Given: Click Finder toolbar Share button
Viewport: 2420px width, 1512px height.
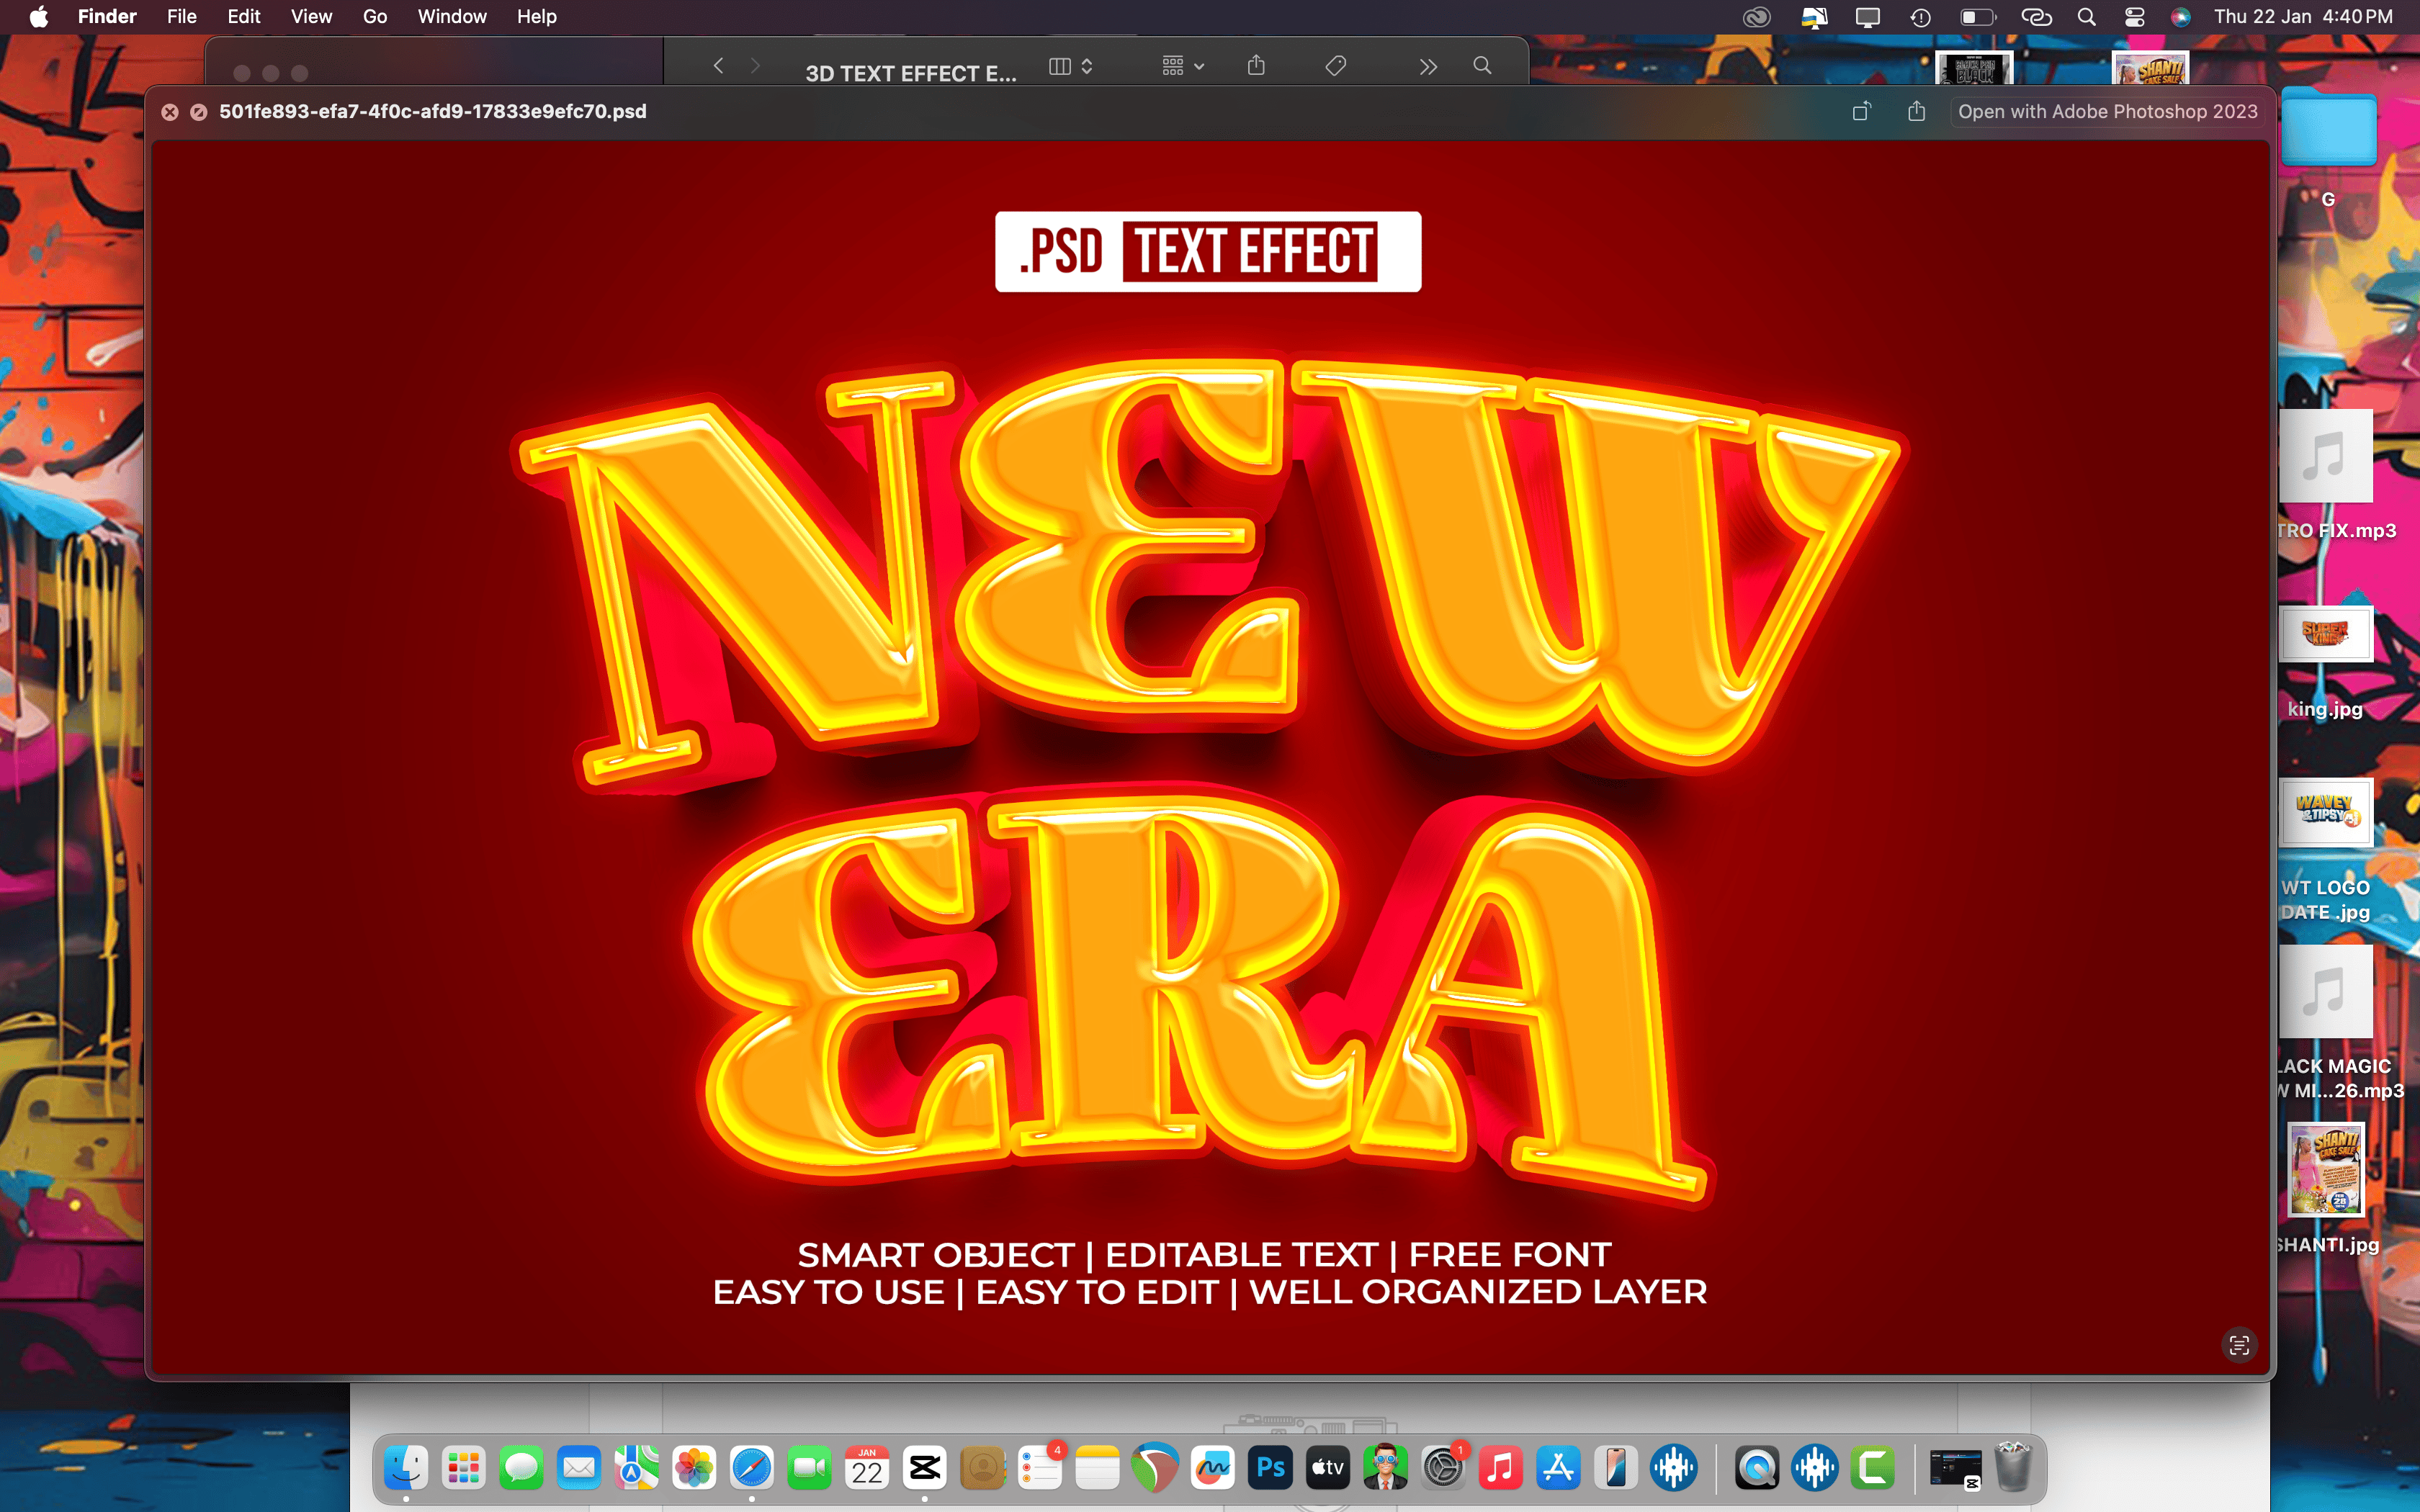Looking at the screenshot, I should coord(1256,66).
